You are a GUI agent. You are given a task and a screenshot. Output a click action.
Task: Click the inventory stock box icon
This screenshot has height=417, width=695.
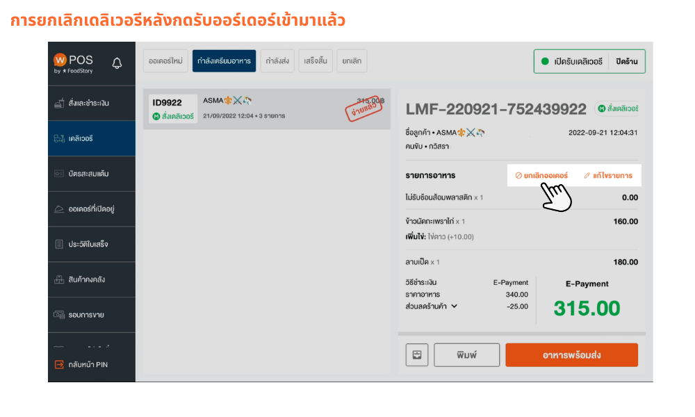[x=59, y=279]
